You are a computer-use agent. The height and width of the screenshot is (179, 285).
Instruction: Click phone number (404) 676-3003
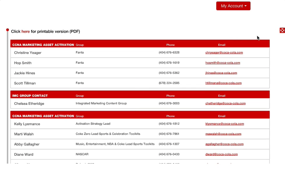(169, 103)
